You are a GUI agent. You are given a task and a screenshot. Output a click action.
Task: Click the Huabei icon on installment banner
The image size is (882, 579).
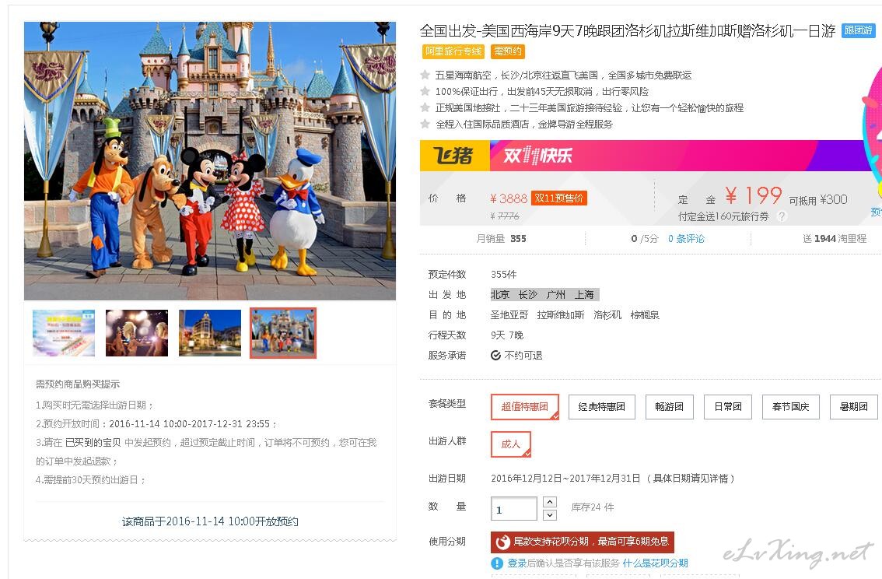point(502,542)
